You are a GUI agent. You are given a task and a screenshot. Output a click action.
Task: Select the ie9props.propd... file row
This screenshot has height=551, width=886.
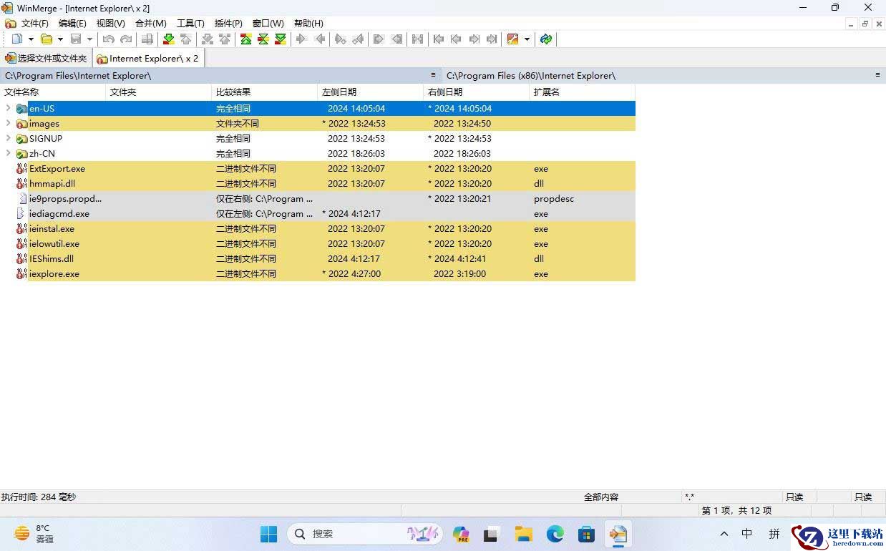pos(318,199)
